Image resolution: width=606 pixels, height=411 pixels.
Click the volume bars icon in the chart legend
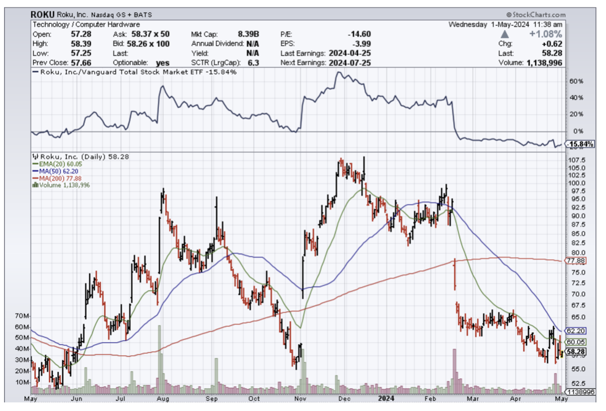coord(35,185)
